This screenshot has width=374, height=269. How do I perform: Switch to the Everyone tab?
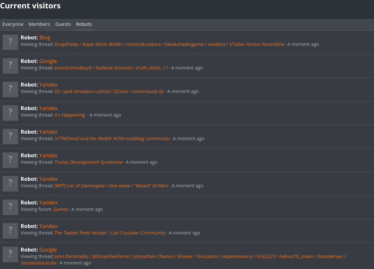pyautogui.click(x=13, y=24)
